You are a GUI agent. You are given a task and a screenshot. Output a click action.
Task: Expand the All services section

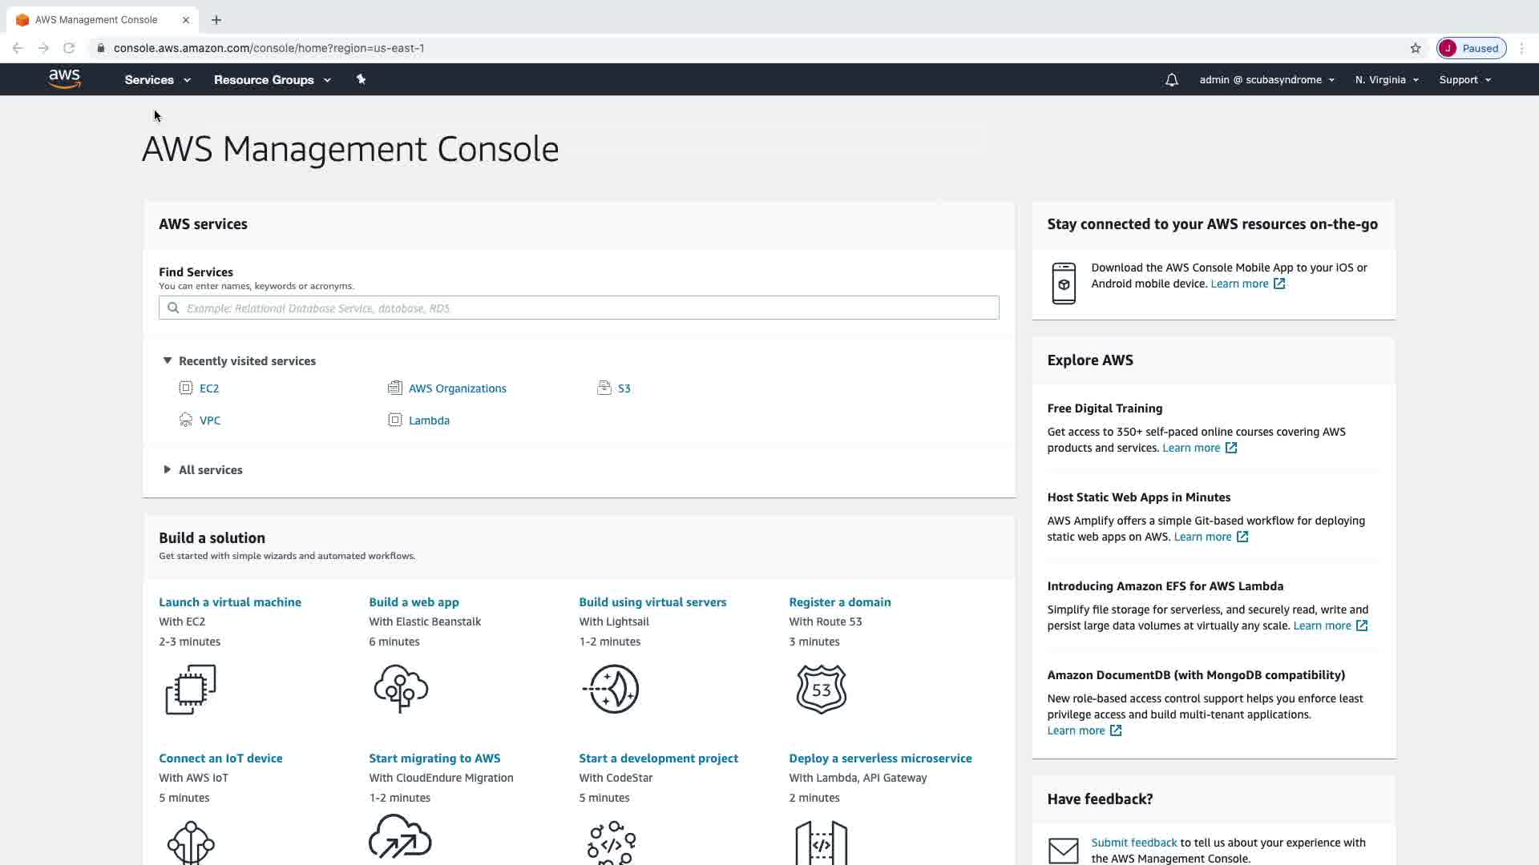click(x=168, y=470)
